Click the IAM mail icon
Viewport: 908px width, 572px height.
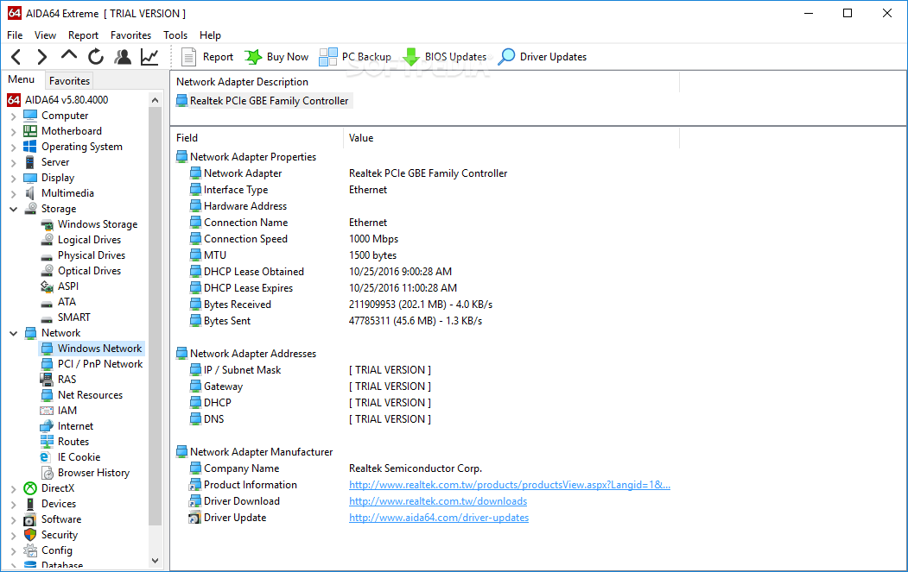(47, 411)
